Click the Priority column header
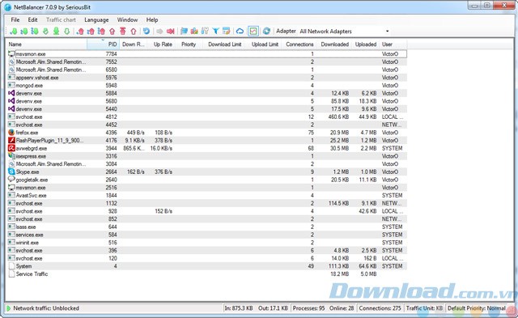 (x=189, y=45)
